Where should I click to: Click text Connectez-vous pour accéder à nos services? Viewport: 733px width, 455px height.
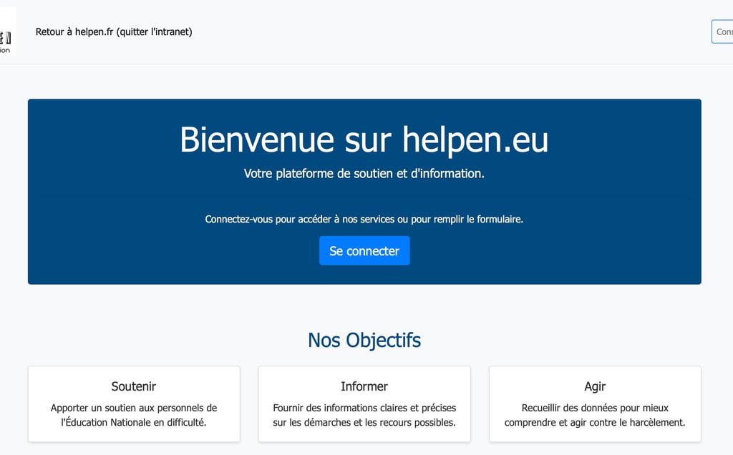tap(300, 219)
